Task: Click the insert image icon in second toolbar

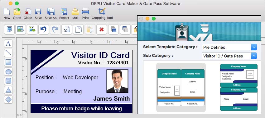Action: pyautogui.click(x=21, y=30)
